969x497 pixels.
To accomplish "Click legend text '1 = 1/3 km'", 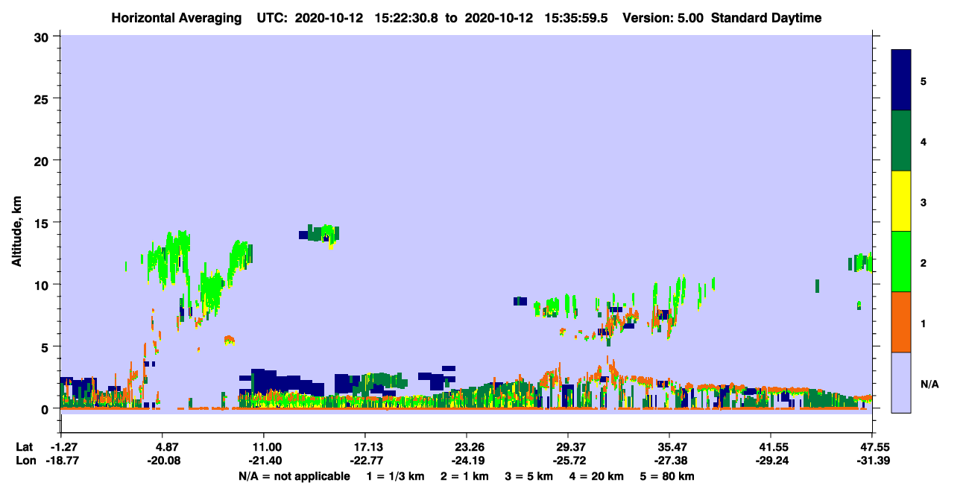I will (x=394, y=476).
